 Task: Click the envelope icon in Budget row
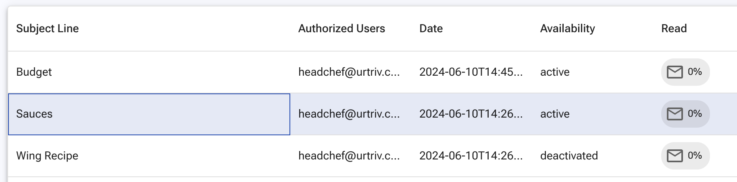point(675,72)
